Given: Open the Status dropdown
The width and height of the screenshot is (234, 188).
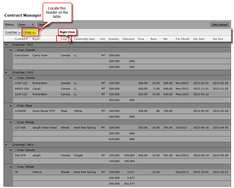Looking at the screenshot, I should (x=26, y=25).
